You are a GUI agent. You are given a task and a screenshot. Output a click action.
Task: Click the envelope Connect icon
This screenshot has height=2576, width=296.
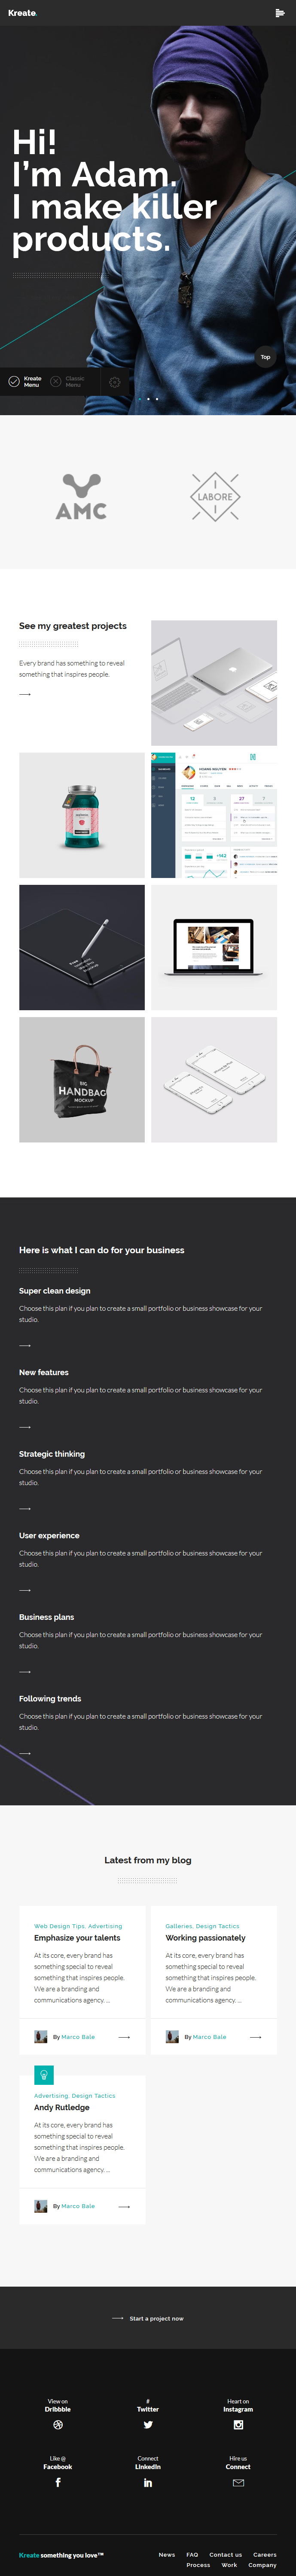(x=238, y=2482)
